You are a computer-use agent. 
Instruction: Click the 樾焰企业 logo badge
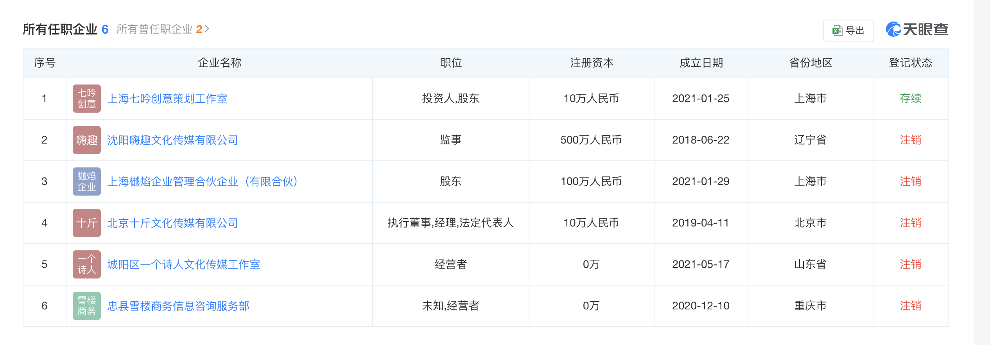87,181
